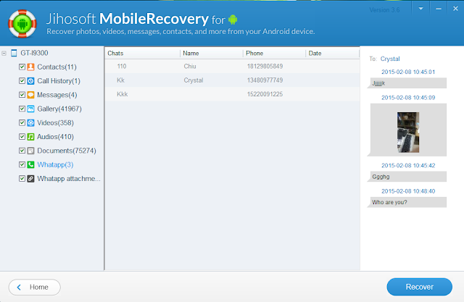Viewport: 464px width, 302px height.
Task: Click the lifebuoy Android app logo
Action: click(22, 24)
